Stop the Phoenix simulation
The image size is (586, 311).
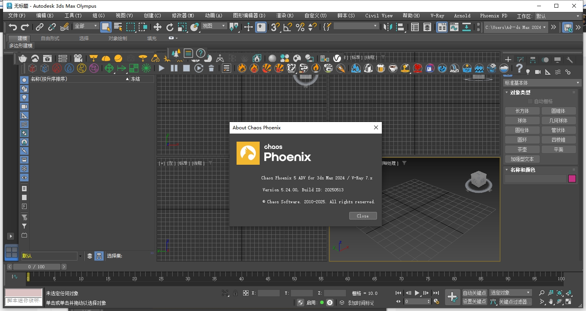pyautogui.click(x=186, y=68)
